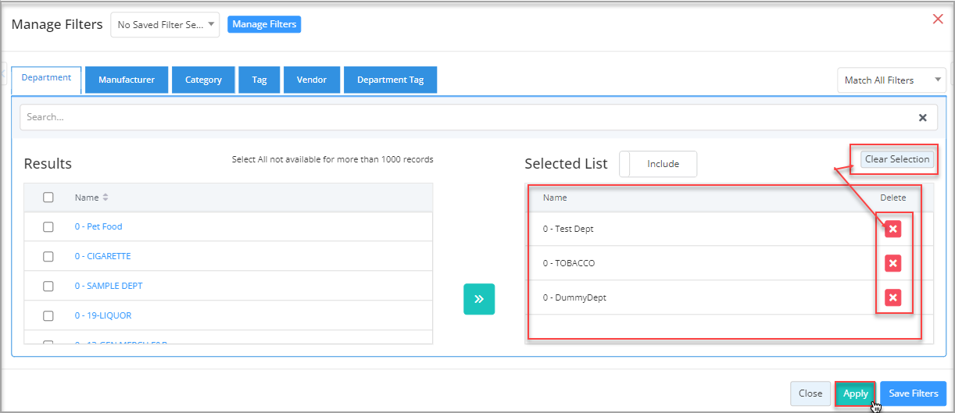The width and height of the screenshot is (955, 413).
Task: Clear the search box with X icon
Action: point(922,118)
